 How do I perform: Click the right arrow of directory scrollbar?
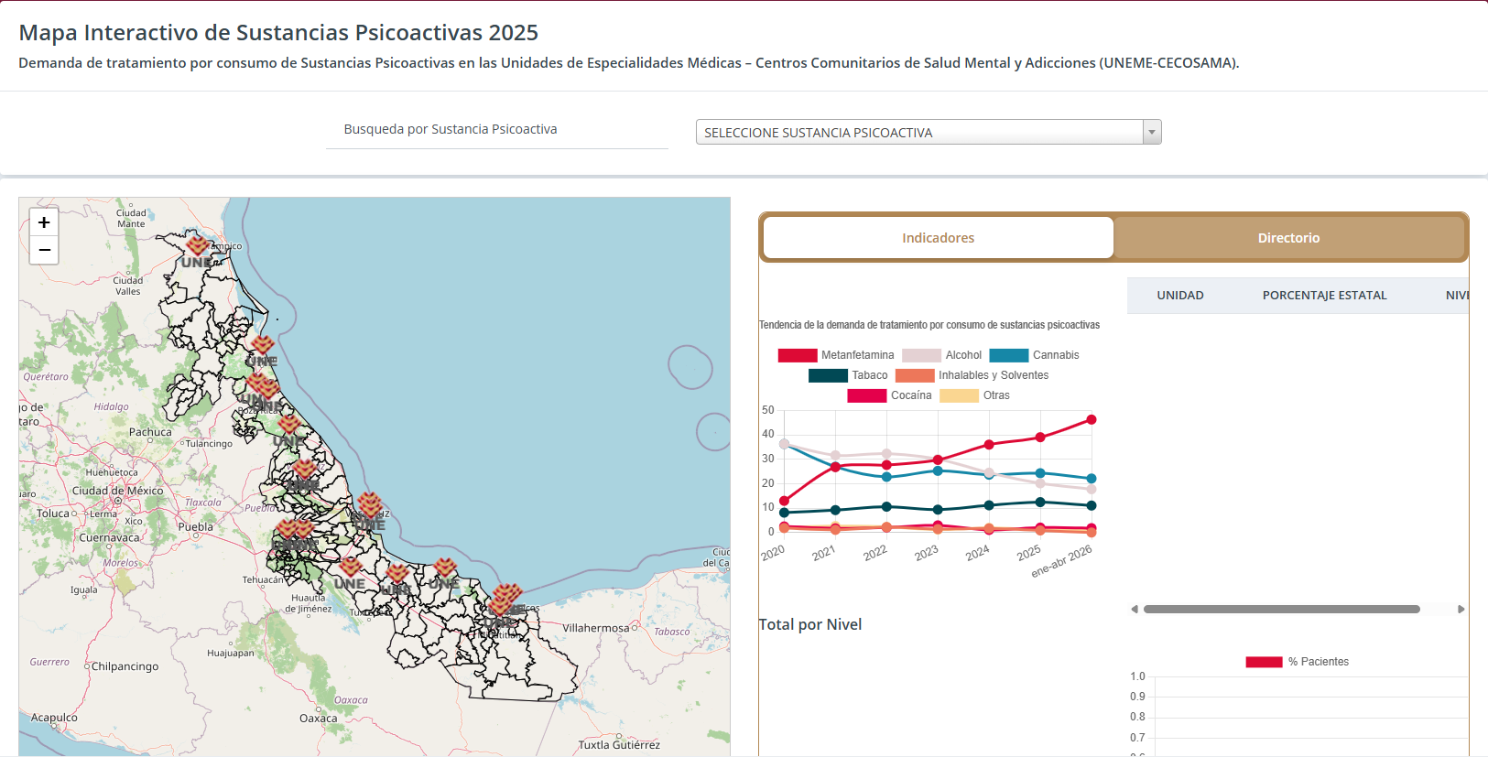1461,609
